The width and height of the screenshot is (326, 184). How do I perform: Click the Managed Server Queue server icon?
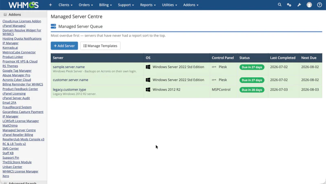point(53,26)
